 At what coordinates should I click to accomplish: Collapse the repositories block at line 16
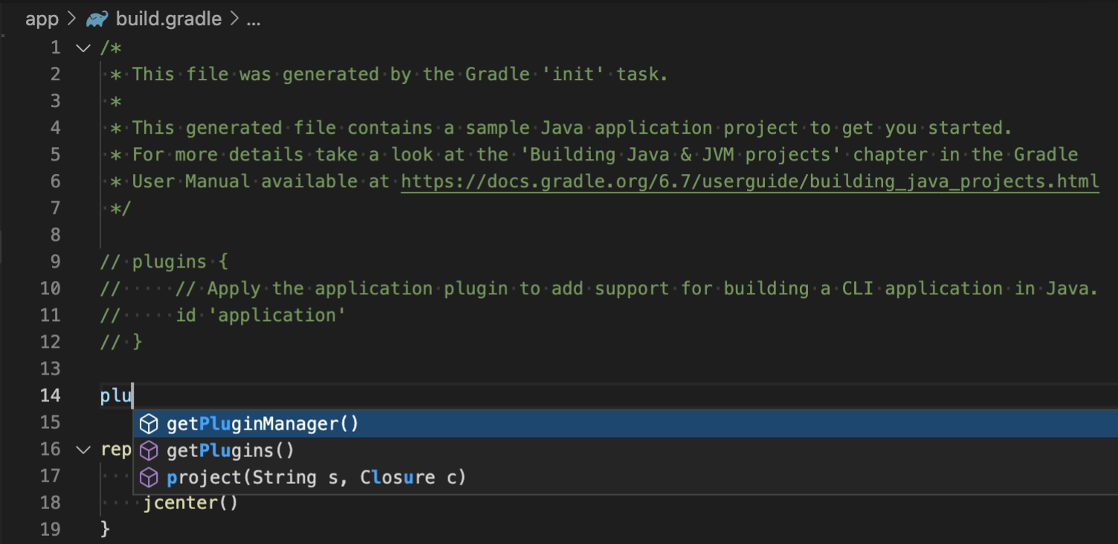coord(82,449)
